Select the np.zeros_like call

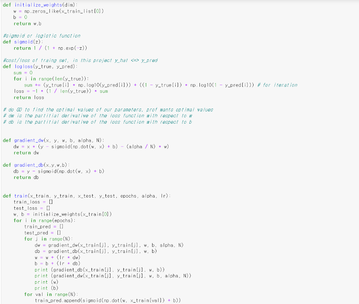[42, 11]
